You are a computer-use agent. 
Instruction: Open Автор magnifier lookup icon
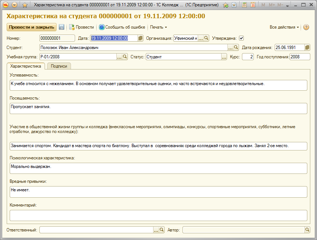(307, 230)
